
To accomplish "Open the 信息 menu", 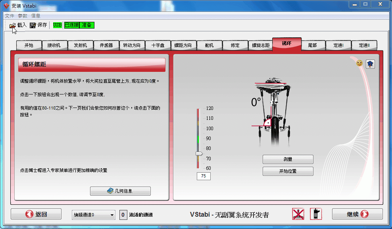I will (x=36, y=16).
